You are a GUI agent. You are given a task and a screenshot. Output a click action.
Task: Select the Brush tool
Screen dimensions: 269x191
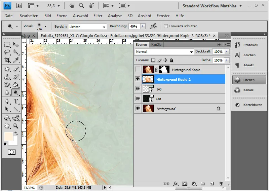pos(15,69)
